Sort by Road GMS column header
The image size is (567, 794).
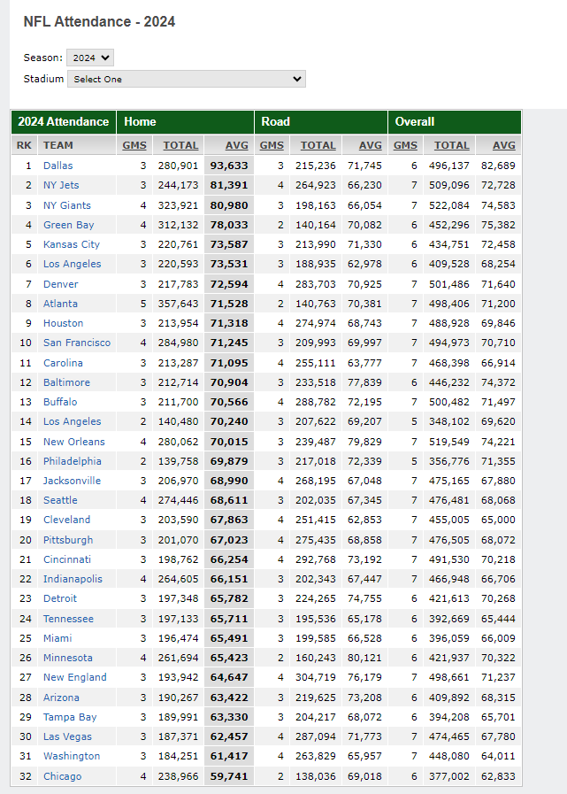[x=272, y=145]
